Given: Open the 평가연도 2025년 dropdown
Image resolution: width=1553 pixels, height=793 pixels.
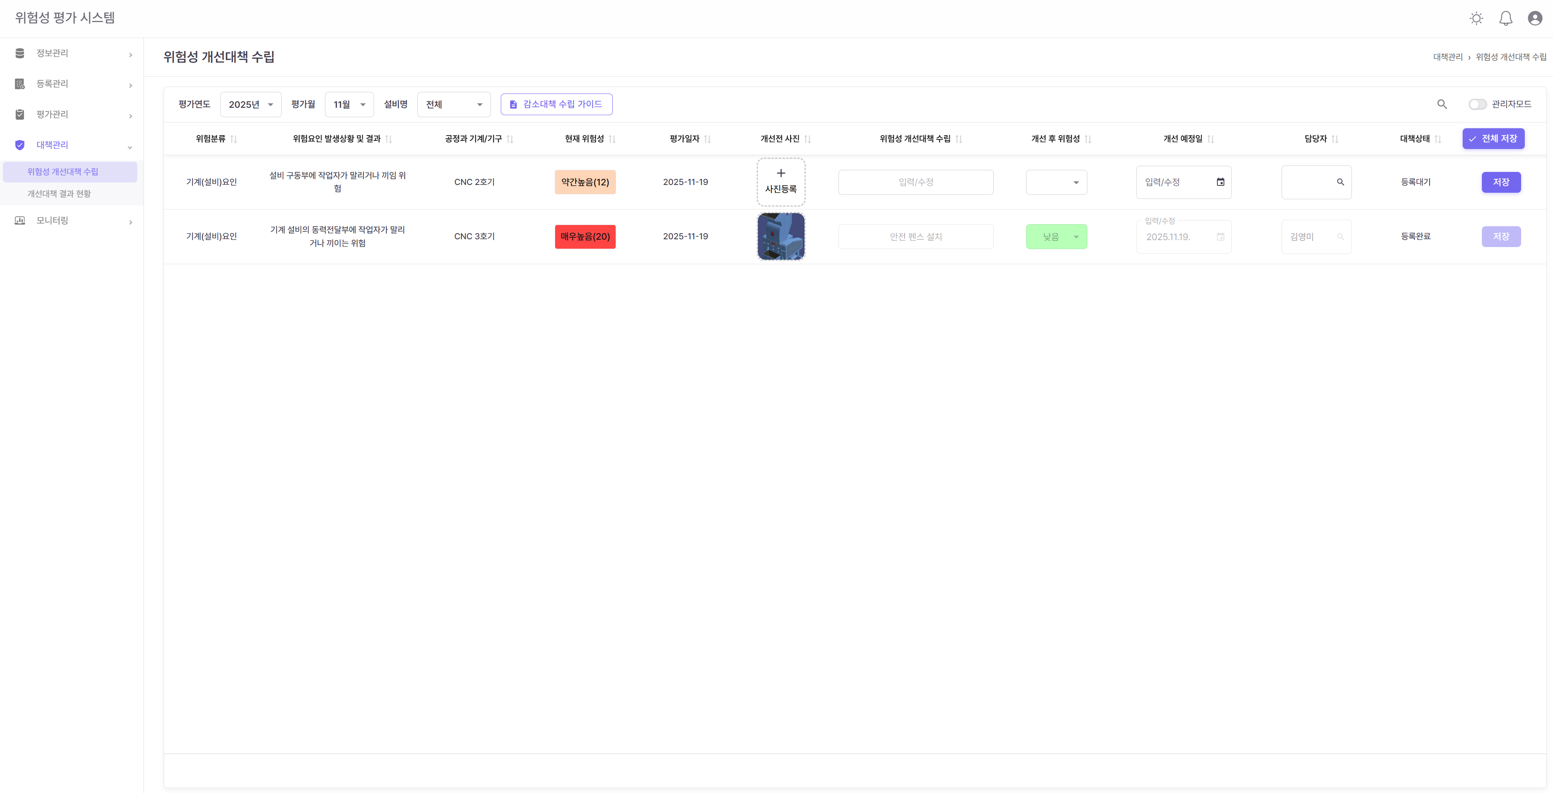Looking at the screenshot, I should (x=251, y=105).
